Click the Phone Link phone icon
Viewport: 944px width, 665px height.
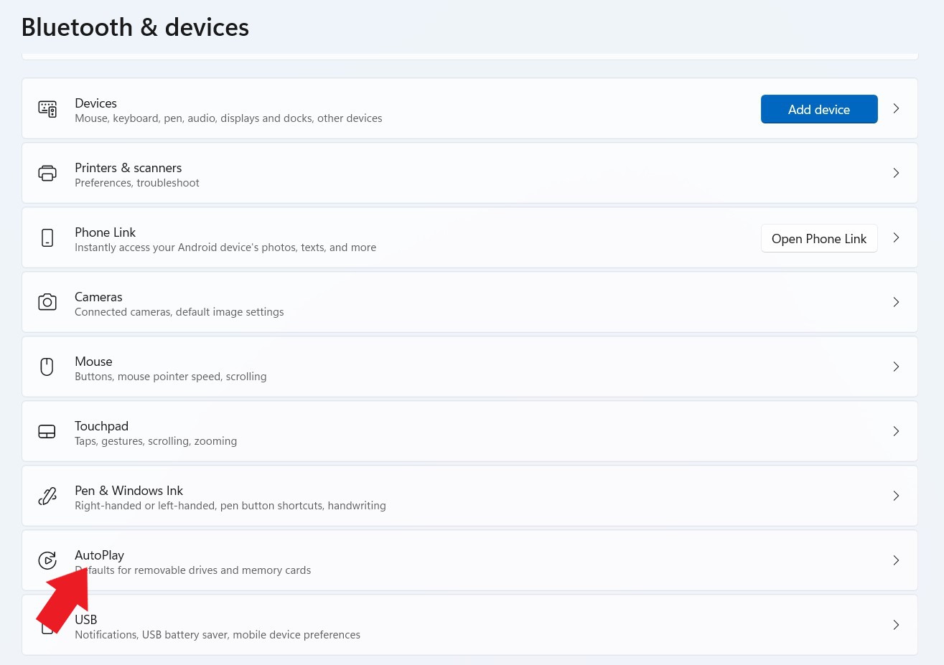(47, 238)
